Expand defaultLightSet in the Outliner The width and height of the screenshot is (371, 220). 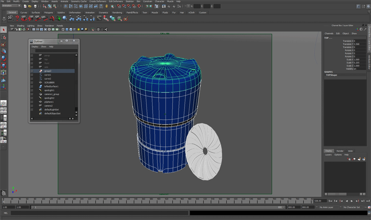32,110
